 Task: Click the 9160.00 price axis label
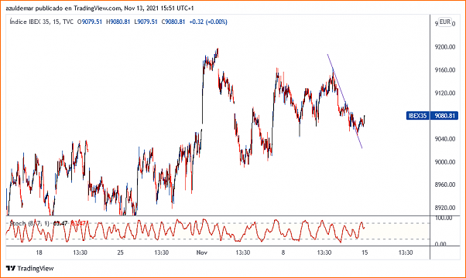pos(444,70)
